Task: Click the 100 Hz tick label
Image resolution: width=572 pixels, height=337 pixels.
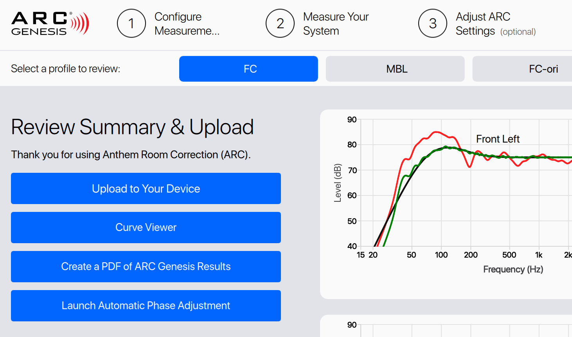Action: 441,255
